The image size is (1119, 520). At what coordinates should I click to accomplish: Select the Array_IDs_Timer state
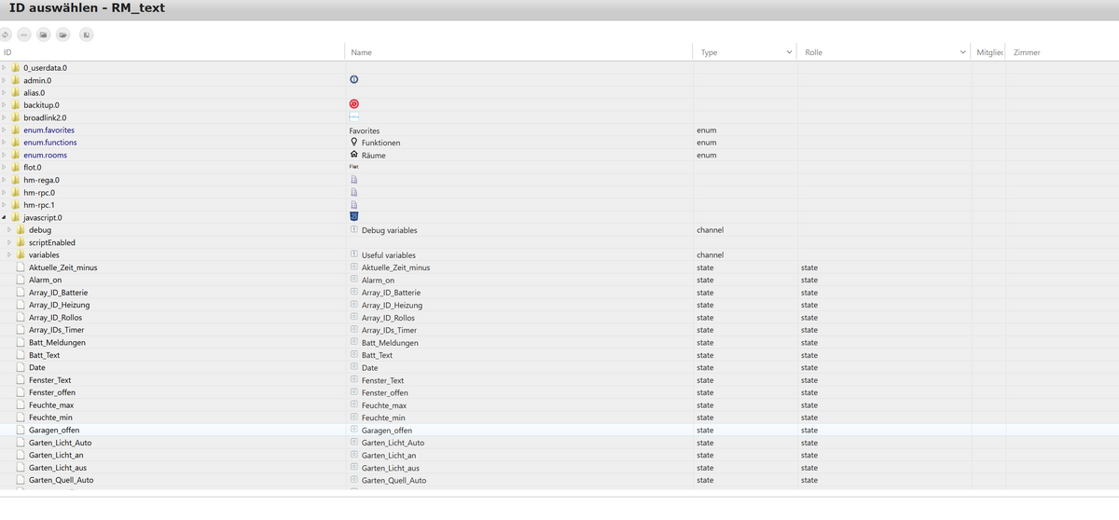57,330
